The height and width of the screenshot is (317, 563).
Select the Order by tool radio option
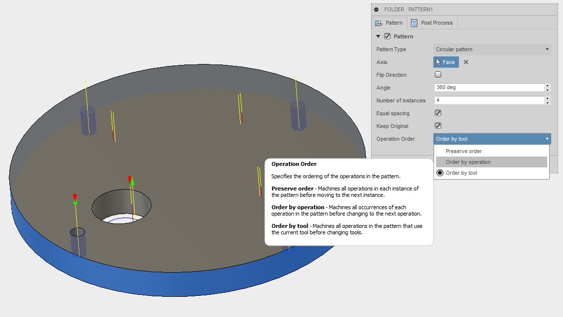(x=440, y=173)
